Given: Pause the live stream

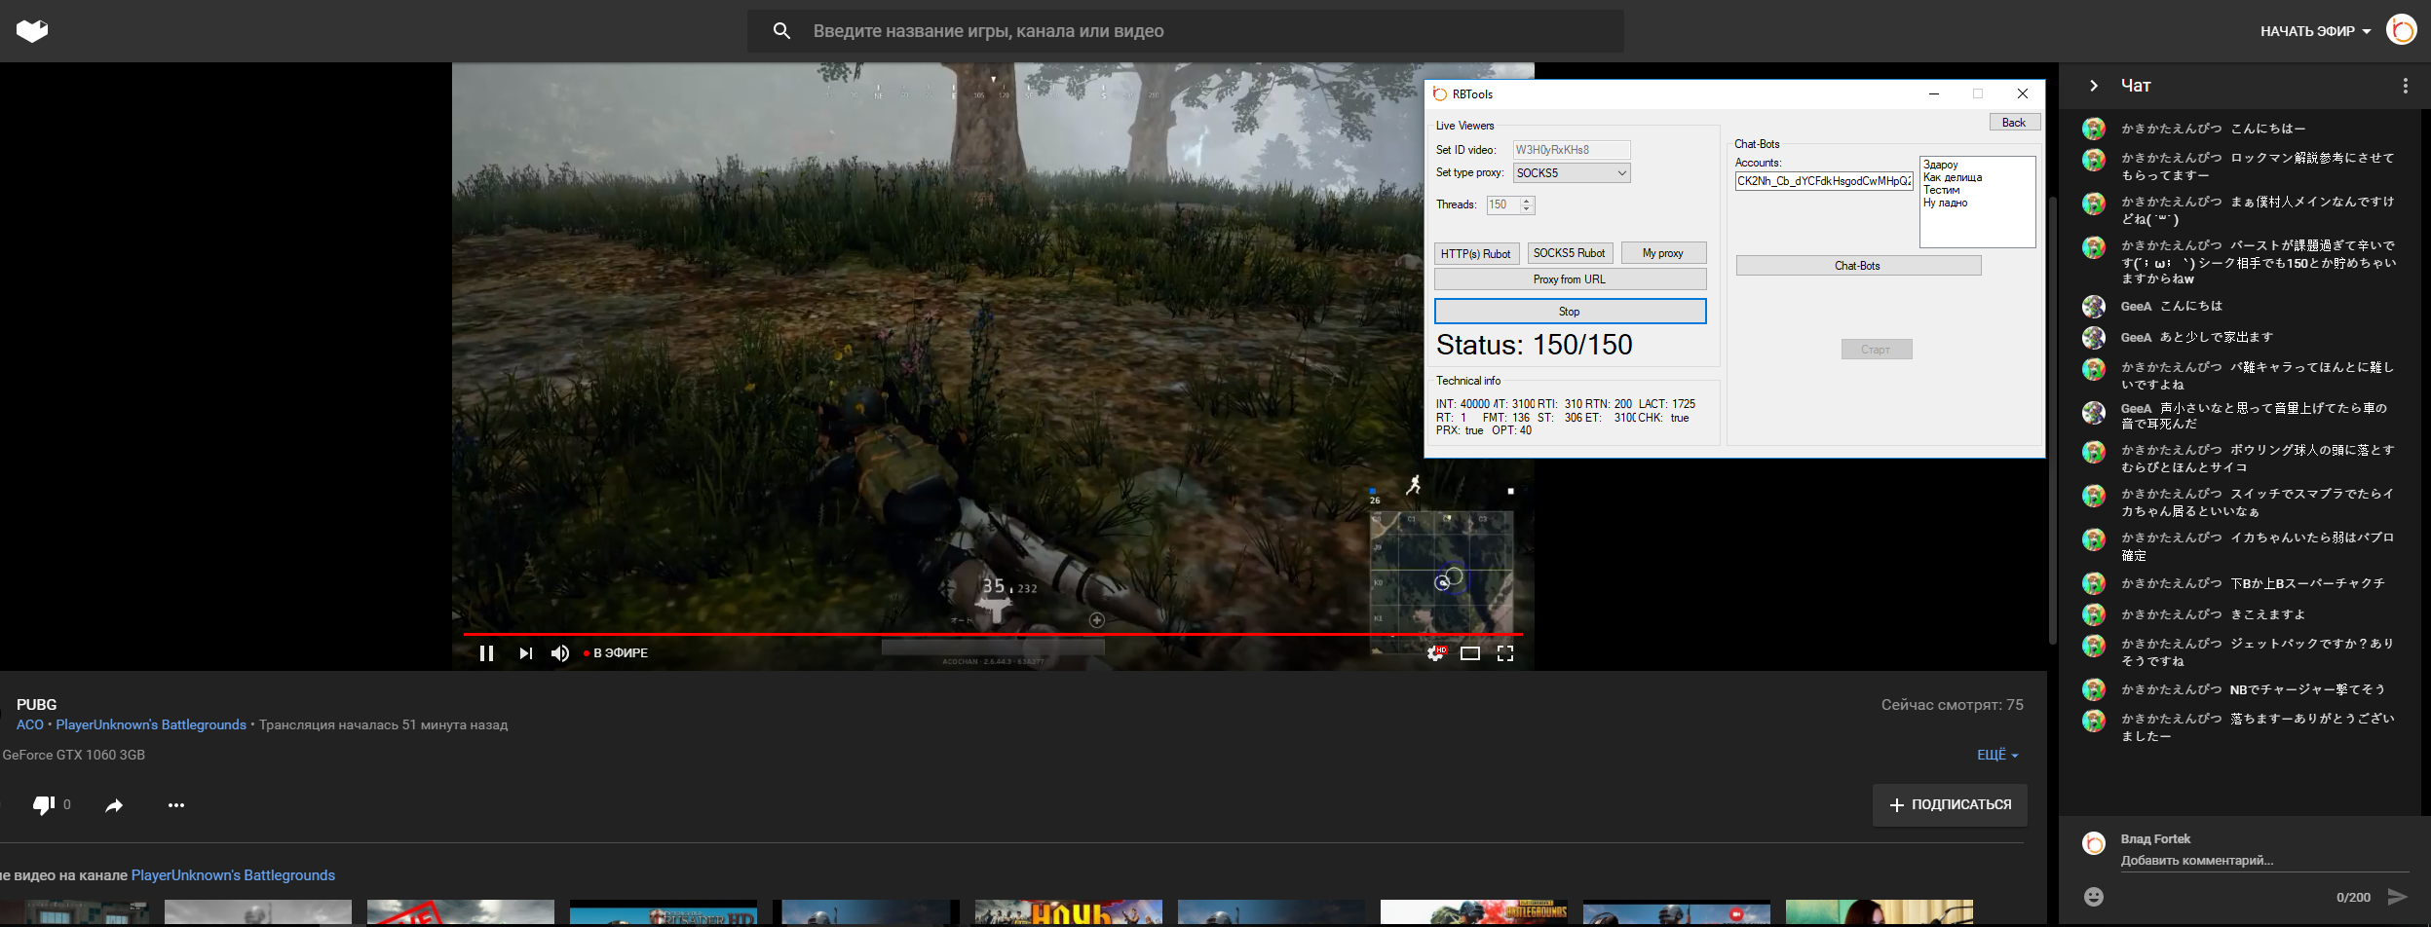Looking at the screenshot, I should coord(486,653).
